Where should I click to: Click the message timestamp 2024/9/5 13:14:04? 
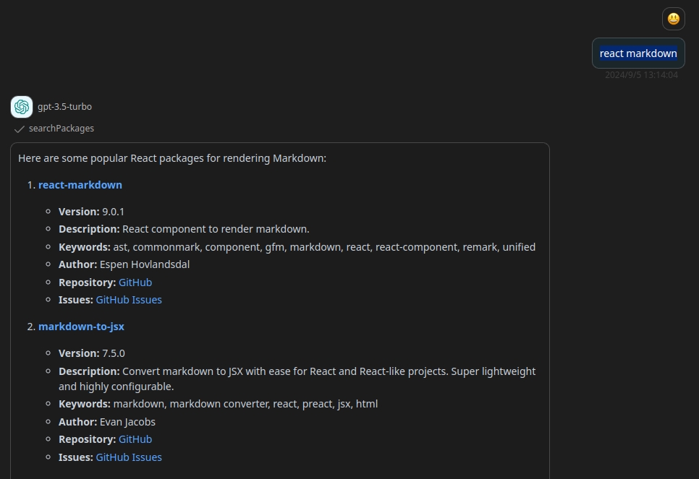[x=641, y=75]
